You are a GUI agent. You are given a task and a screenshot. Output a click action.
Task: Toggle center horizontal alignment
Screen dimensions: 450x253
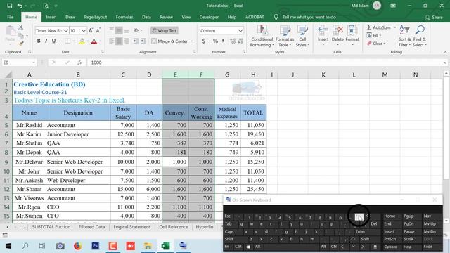pyautogui.click(x=119, y=41)
